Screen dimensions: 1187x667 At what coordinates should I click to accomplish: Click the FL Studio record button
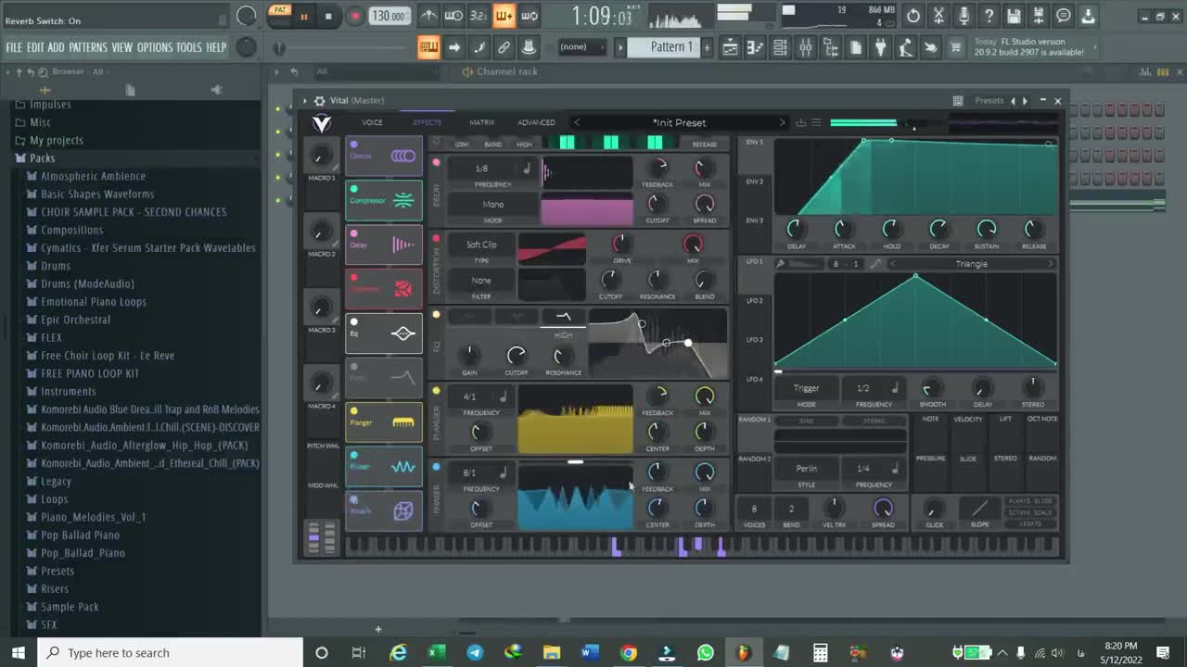354,16
